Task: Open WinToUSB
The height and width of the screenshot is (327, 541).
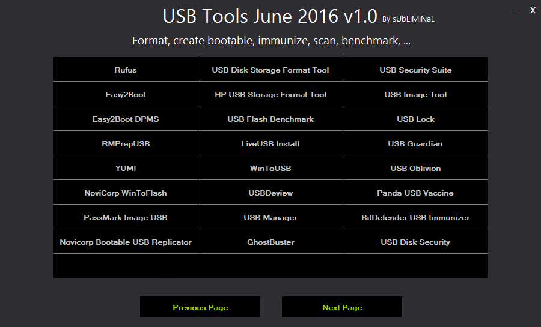Action: [x=270, y=168]
